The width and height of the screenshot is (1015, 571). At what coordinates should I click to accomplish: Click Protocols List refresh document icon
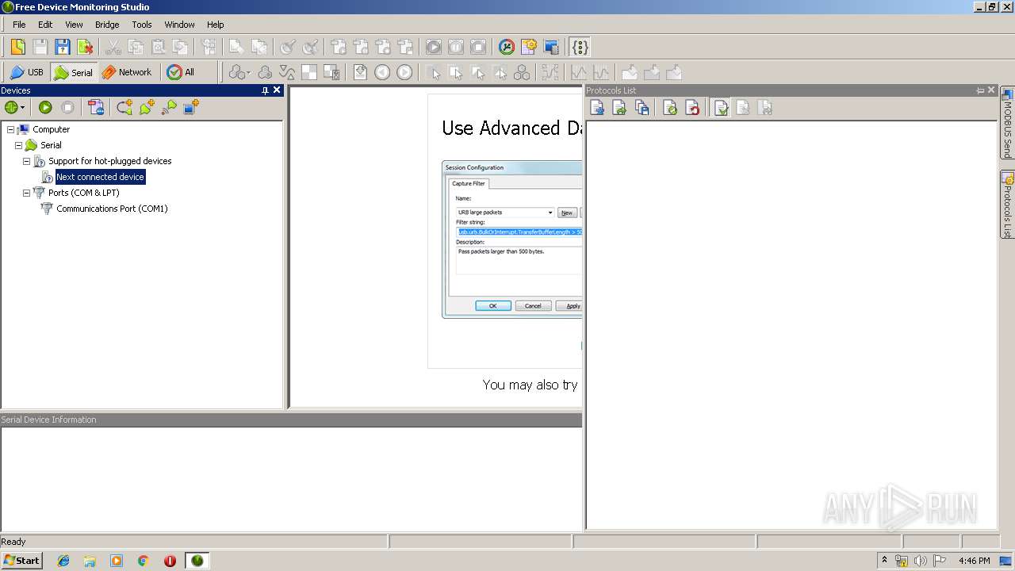coord(670,108)
